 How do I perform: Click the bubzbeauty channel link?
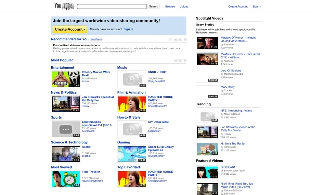[154, 131]
